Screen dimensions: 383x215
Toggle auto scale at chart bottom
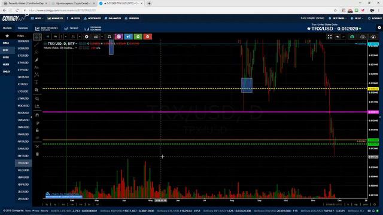365,204
